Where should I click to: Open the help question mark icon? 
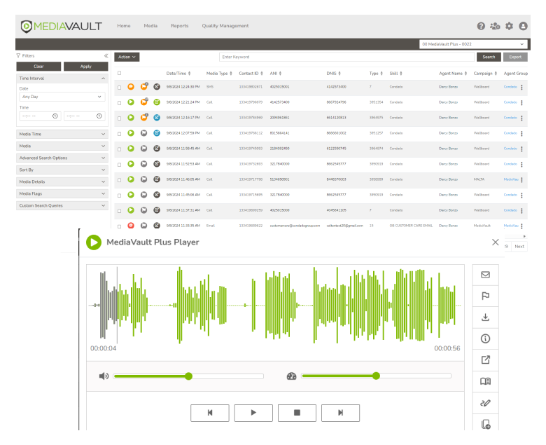481,26
